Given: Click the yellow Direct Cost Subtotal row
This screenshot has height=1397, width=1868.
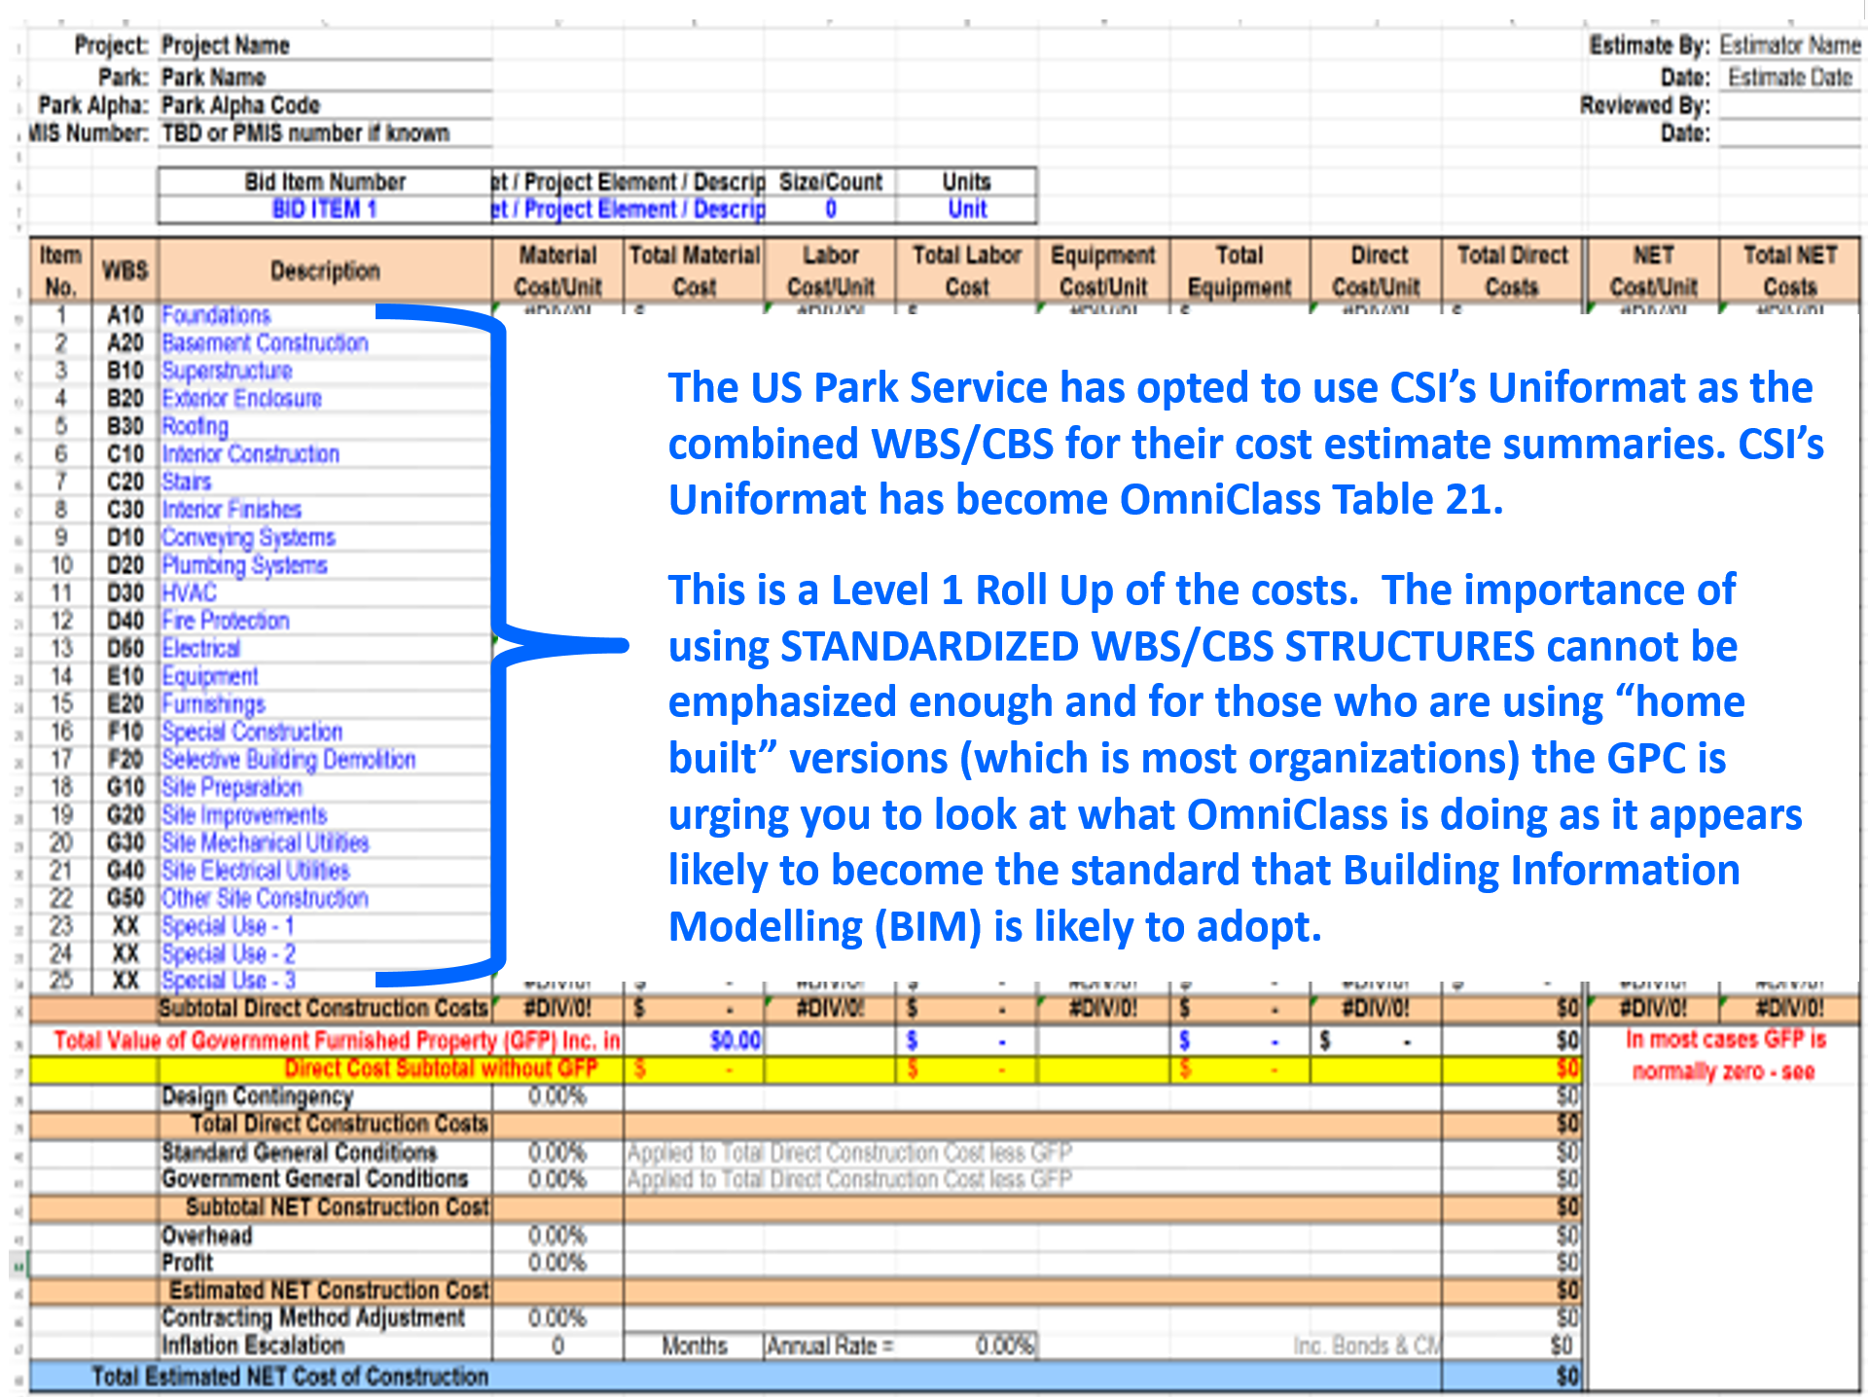Looking at the screenshot, I should click(x=806, y=1069).
